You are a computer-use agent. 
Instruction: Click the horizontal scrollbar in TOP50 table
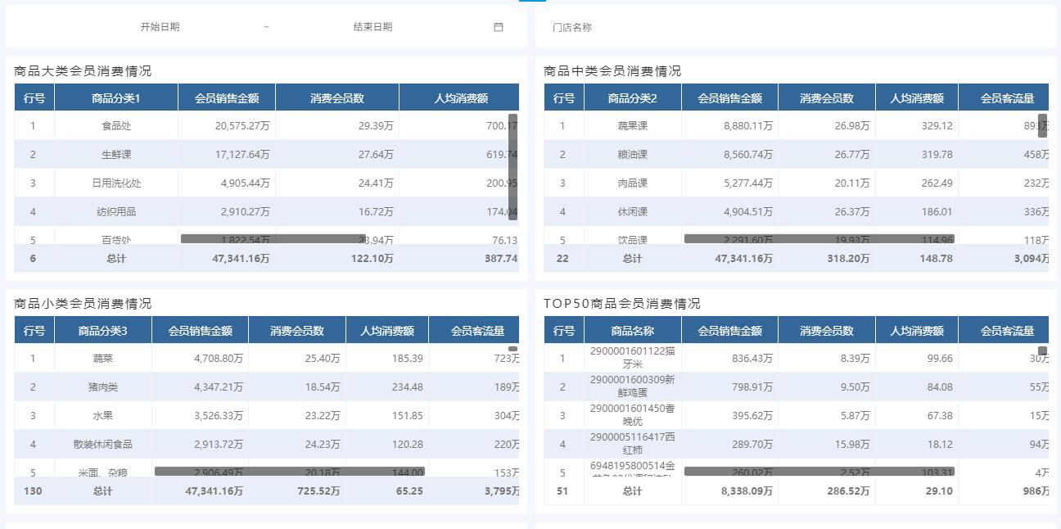click(819, 471)
